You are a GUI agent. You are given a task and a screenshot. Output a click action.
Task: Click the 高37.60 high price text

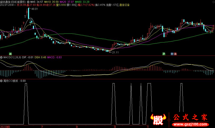[x=31, y=5]
